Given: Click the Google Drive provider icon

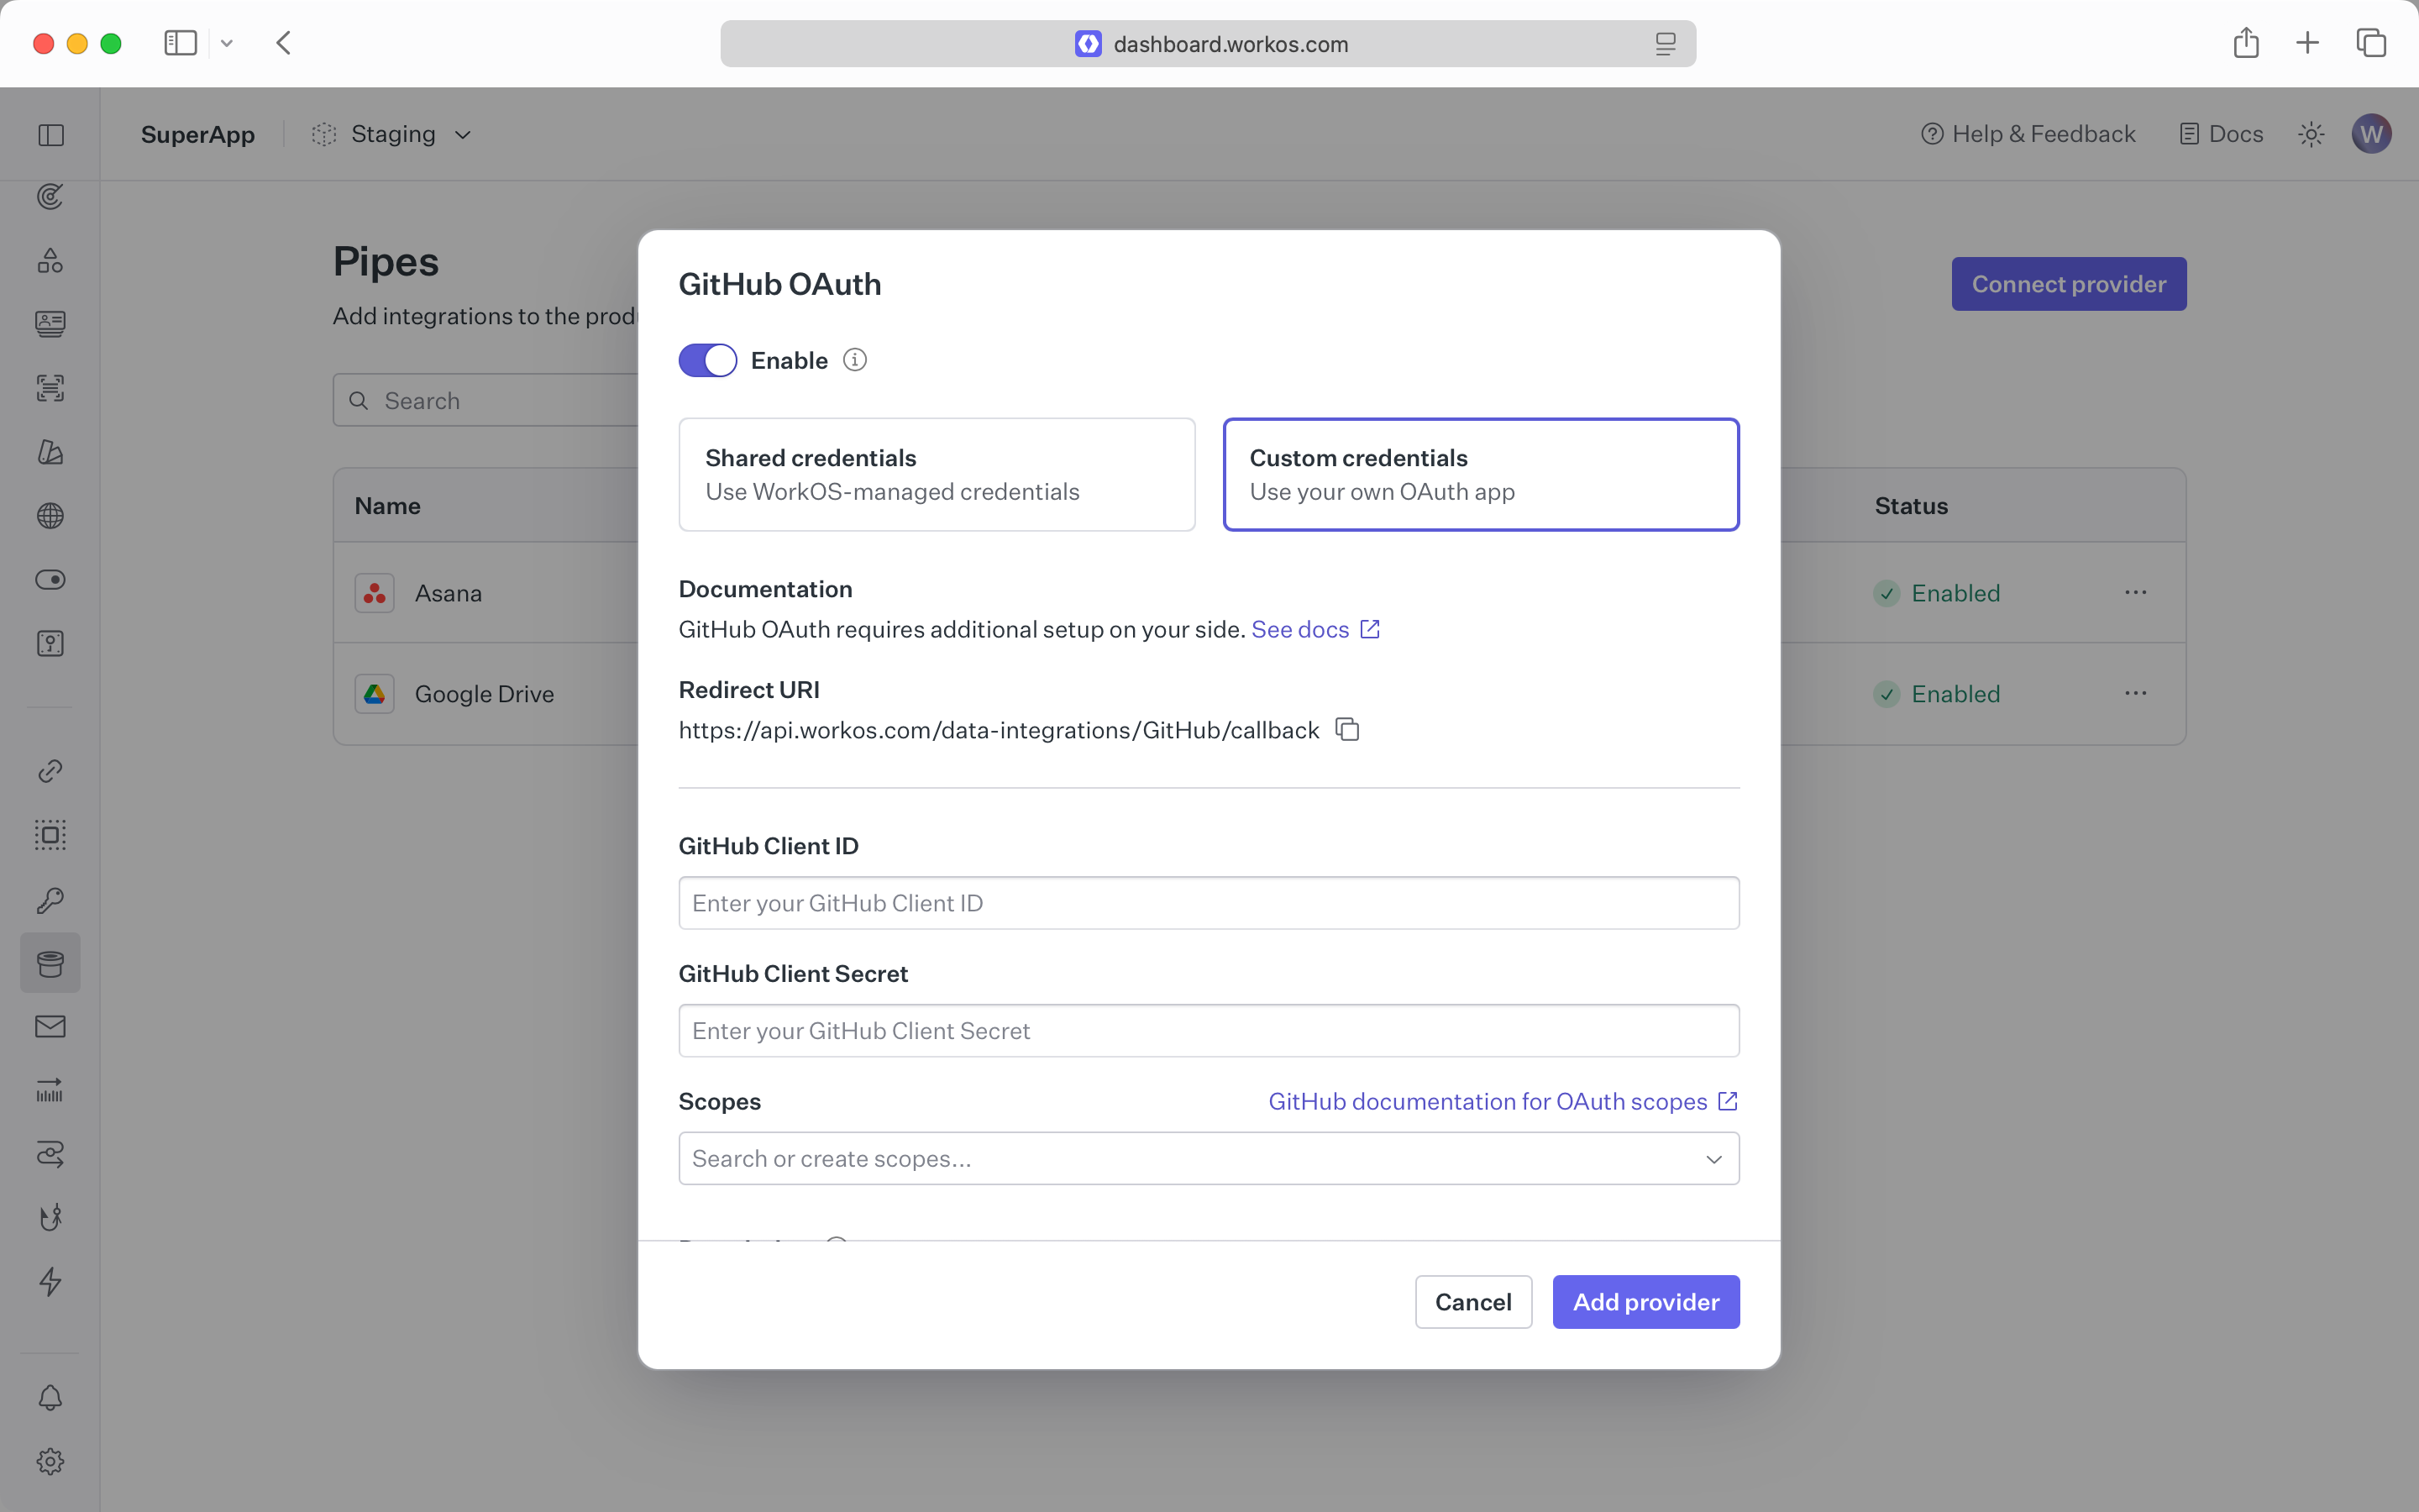Looking at the screenshot, I should click(374, 693).
